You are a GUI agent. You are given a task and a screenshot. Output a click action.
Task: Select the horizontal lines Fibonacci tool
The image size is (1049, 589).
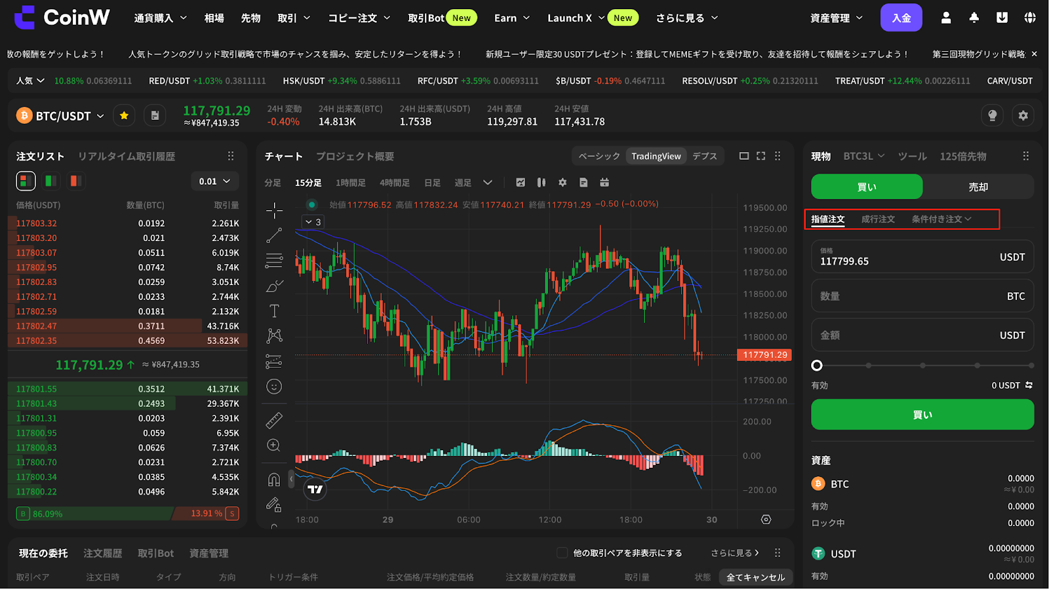point(274,261)
